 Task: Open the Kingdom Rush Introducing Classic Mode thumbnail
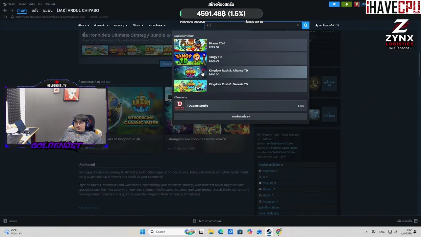136,111
